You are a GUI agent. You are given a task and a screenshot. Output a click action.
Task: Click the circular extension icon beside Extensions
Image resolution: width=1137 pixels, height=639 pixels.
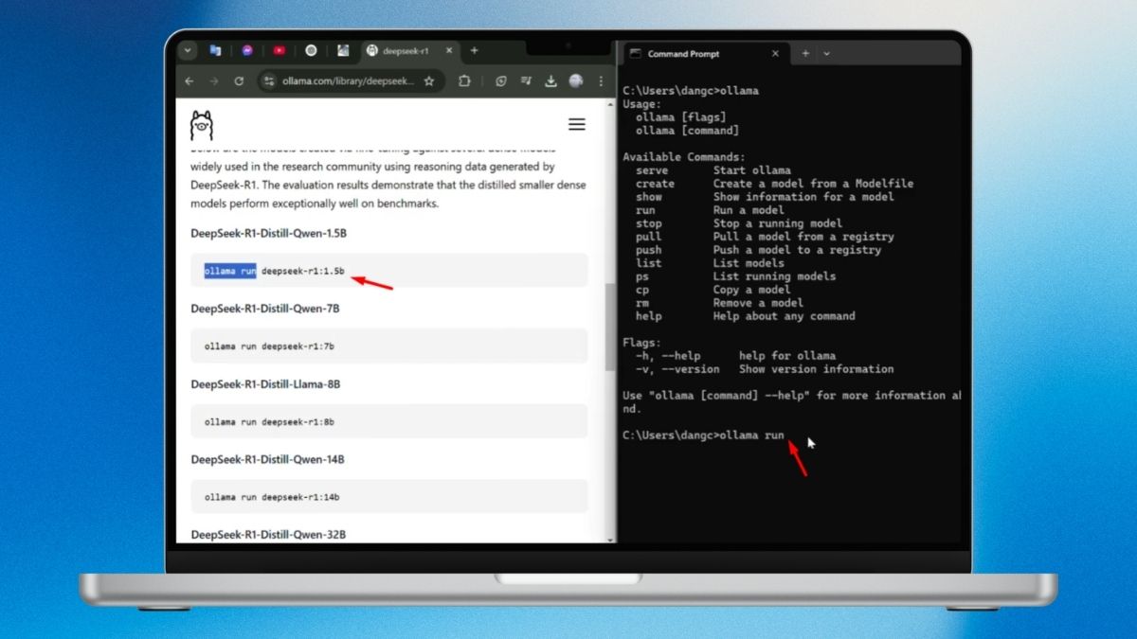501,81
